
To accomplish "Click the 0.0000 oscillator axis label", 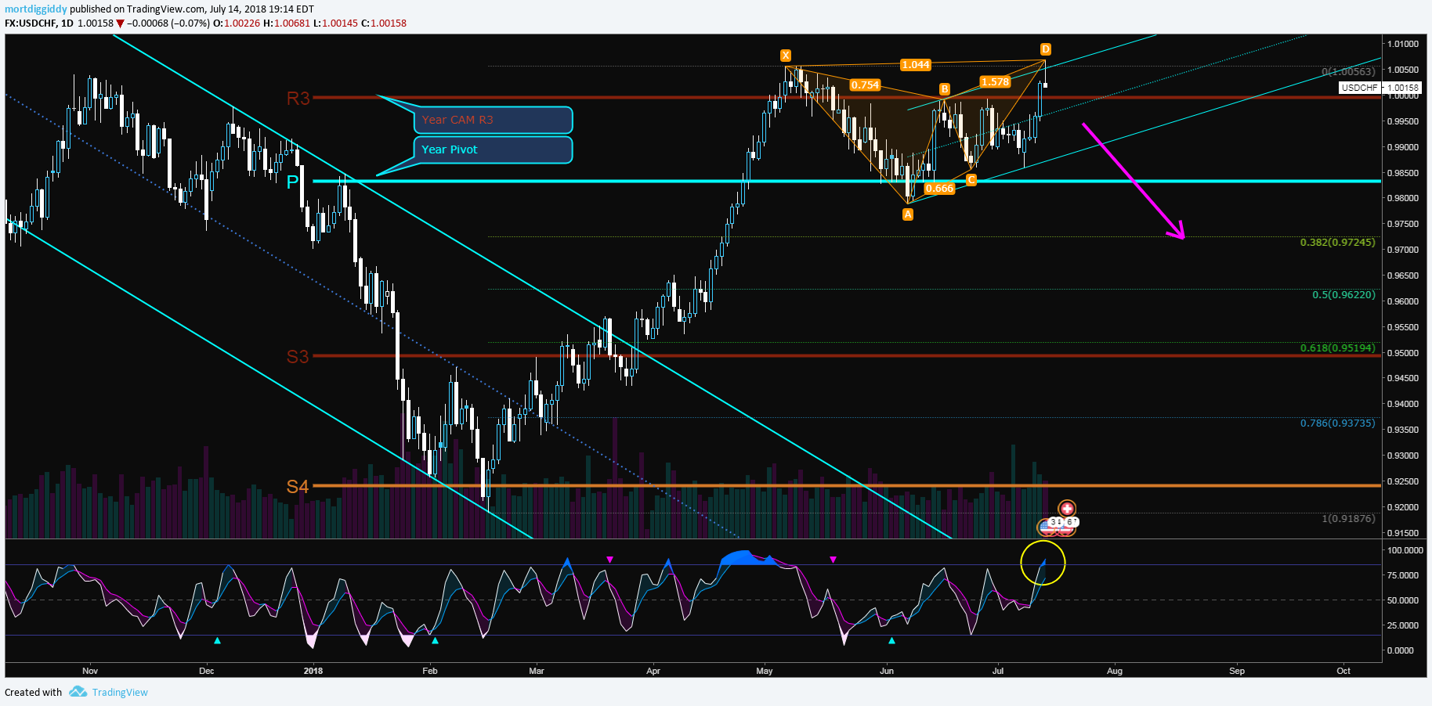I will tap(1401, 650).
